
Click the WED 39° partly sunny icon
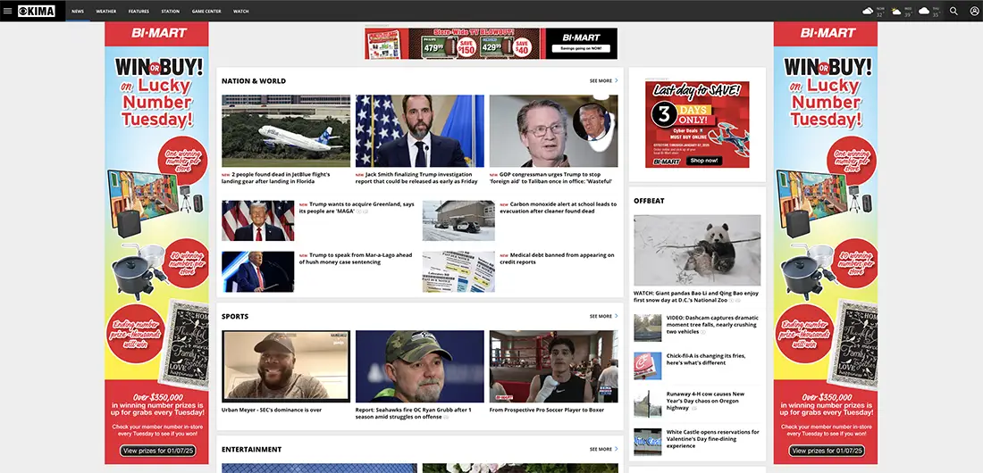click(x=896, y=11)
